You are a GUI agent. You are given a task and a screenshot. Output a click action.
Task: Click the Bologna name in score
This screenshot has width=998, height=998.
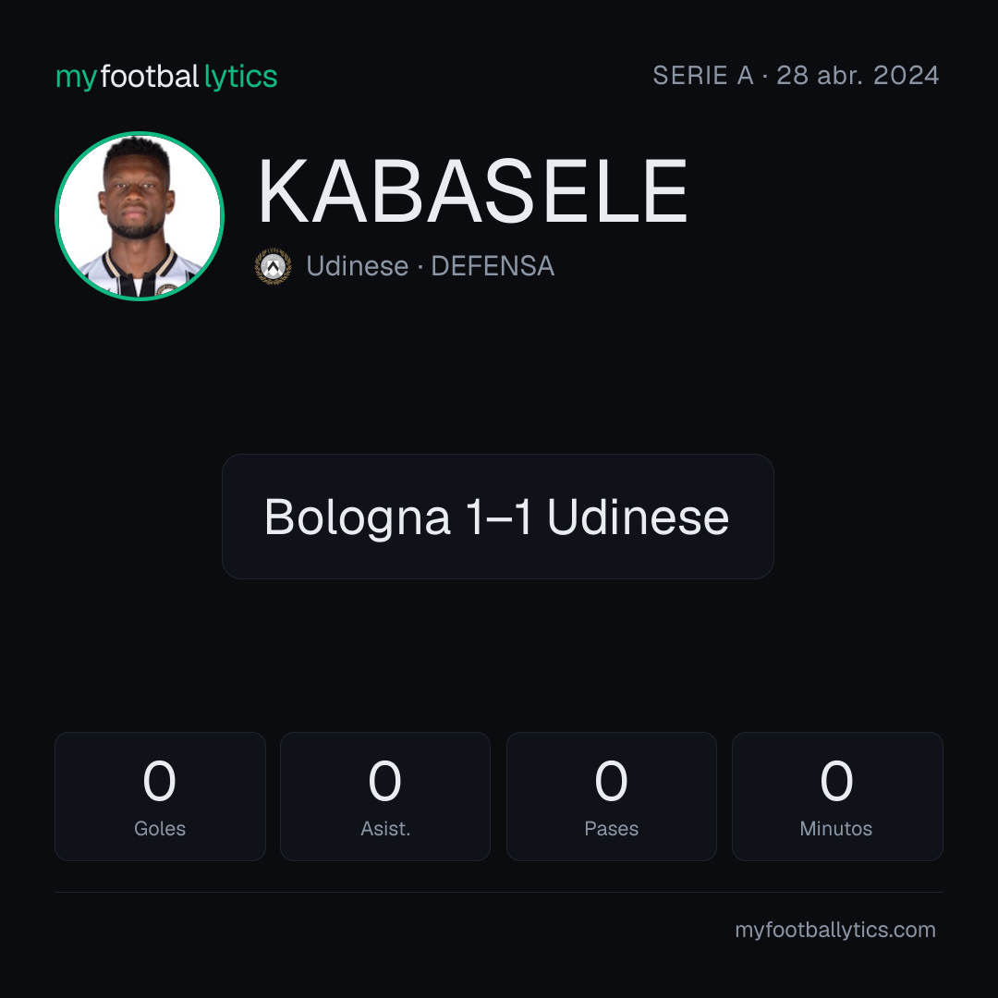(x=357, y=518)
